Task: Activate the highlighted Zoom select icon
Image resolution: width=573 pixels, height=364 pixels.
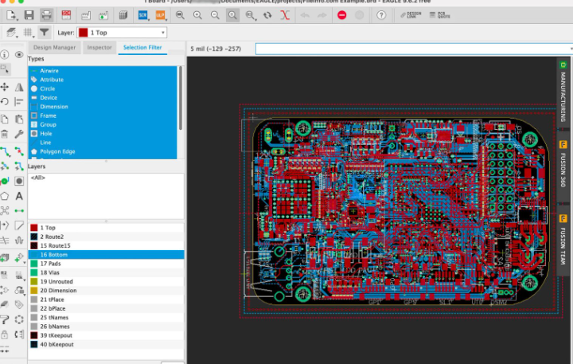Action: (232, 15)
